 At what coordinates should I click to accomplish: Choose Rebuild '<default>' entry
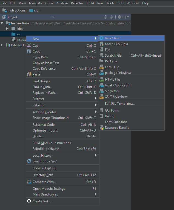point(62,149)
